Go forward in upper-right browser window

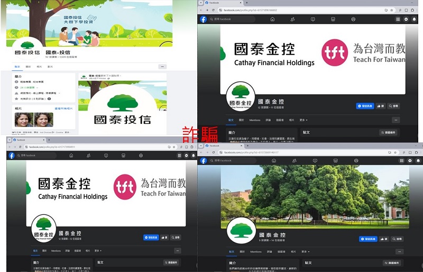click(207, 10)
